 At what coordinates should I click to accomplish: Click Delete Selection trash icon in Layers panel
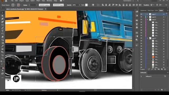[165, 69]
